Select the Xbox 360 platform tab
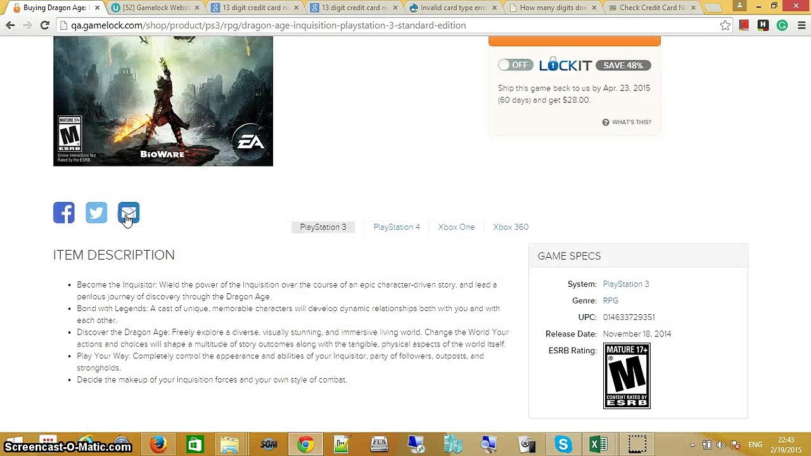Image resolution: width=811 pixels, height=456 pixels. (511, 227)
